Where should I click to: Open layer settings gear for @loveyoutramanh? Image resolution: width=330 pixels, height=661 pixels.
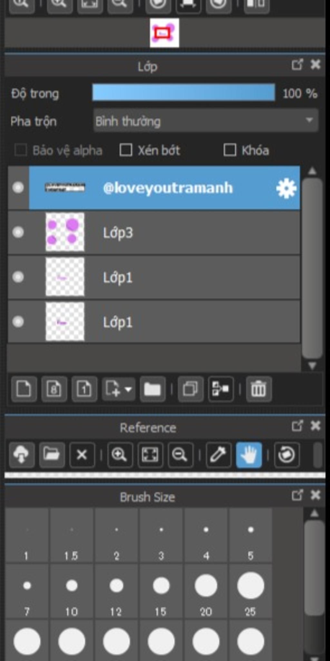click(x=286, y=188)
